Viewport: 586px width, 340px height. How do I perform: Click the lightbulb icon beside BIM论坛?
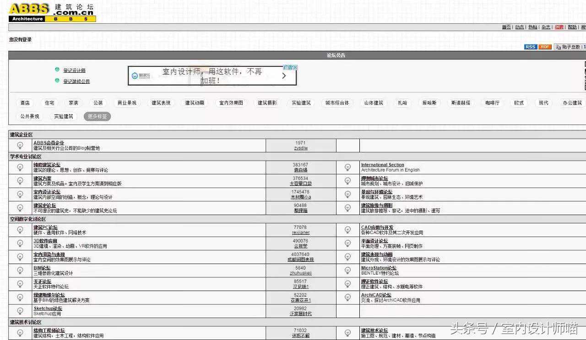pyautogui.click(x=20, y=270)
